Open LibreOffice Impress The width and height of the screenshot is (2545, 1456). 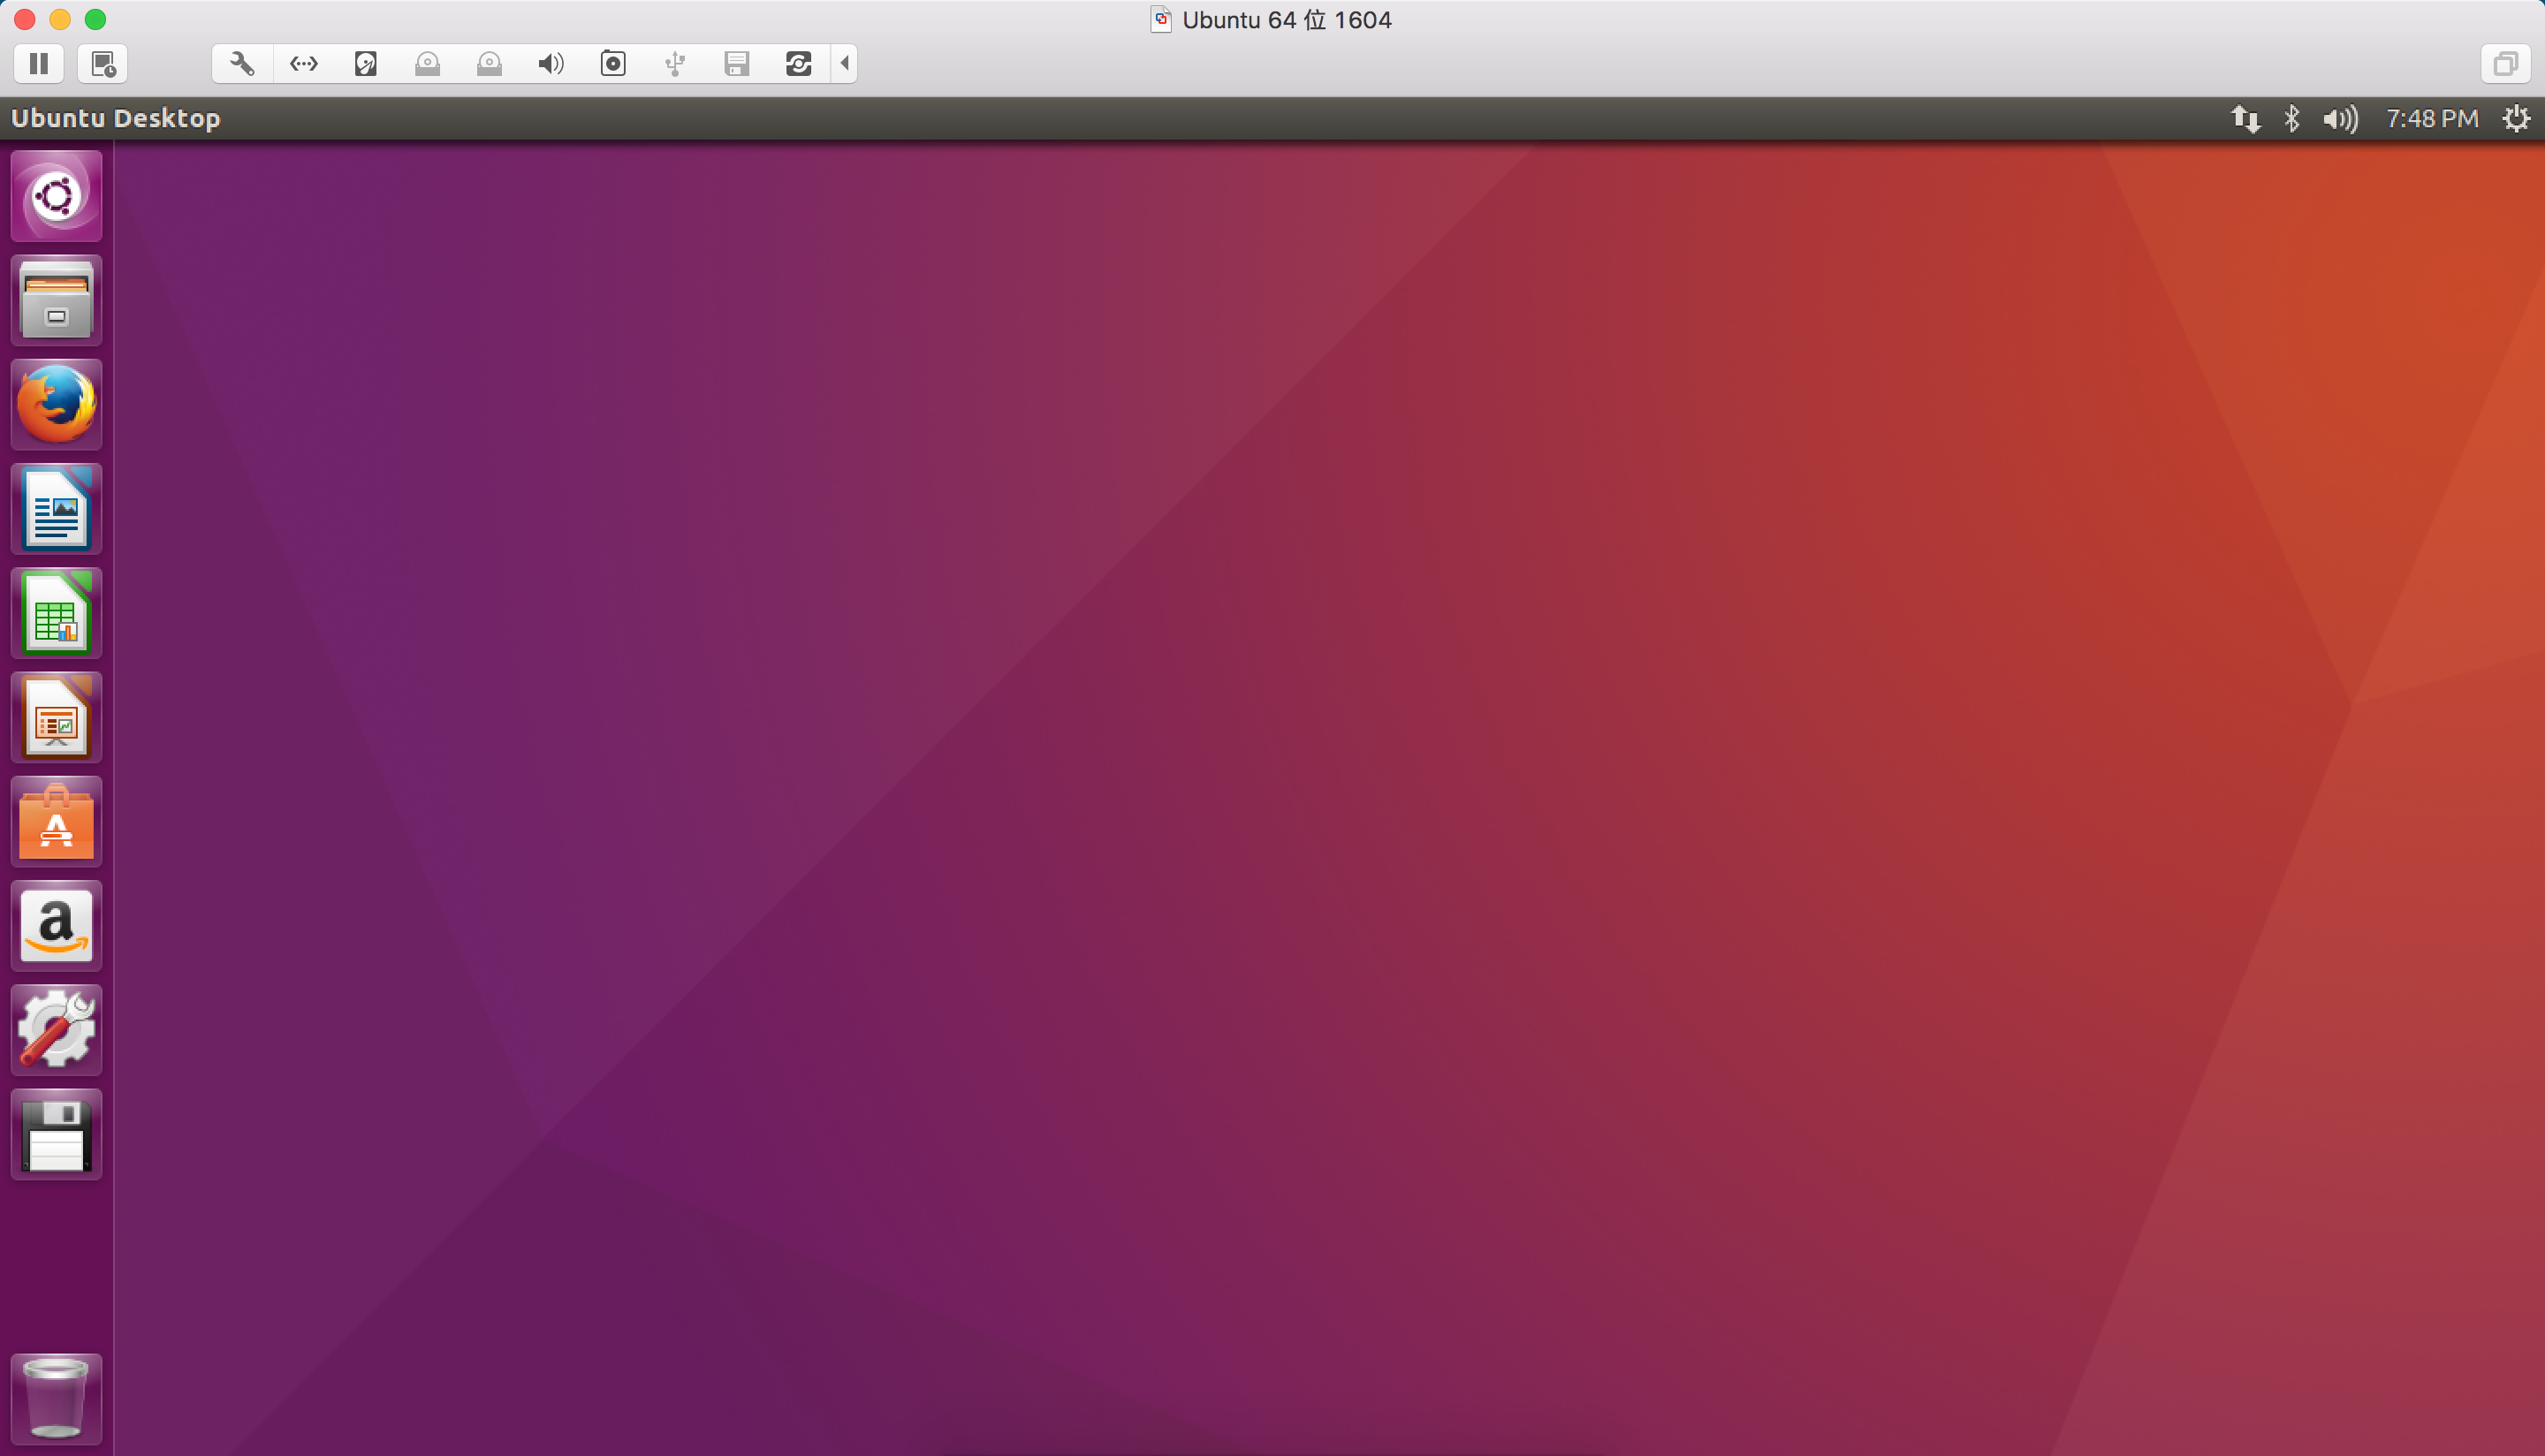pos(56,717)
